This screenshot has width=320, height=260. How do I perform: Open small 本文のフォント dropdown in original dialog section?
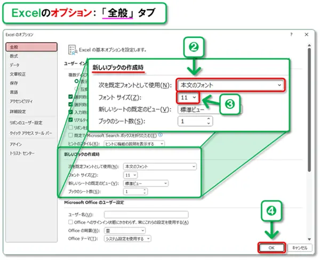coord(160,167)
